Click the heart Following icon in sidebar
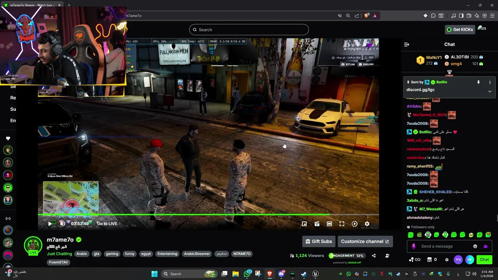 coord(8,138)
